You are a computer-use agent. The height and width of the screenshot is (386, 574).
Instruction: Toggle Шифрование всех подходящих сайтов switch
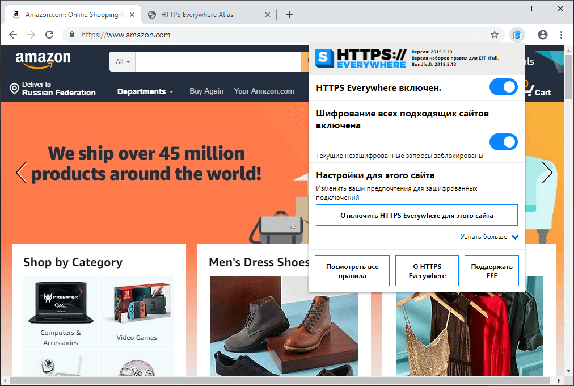pyautogui.click(x=503, y=142)
